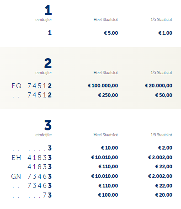This screenshot has height=209, width=181.
Task: Click the large eindcijfer 2 heading
Action: pos(48,63)
